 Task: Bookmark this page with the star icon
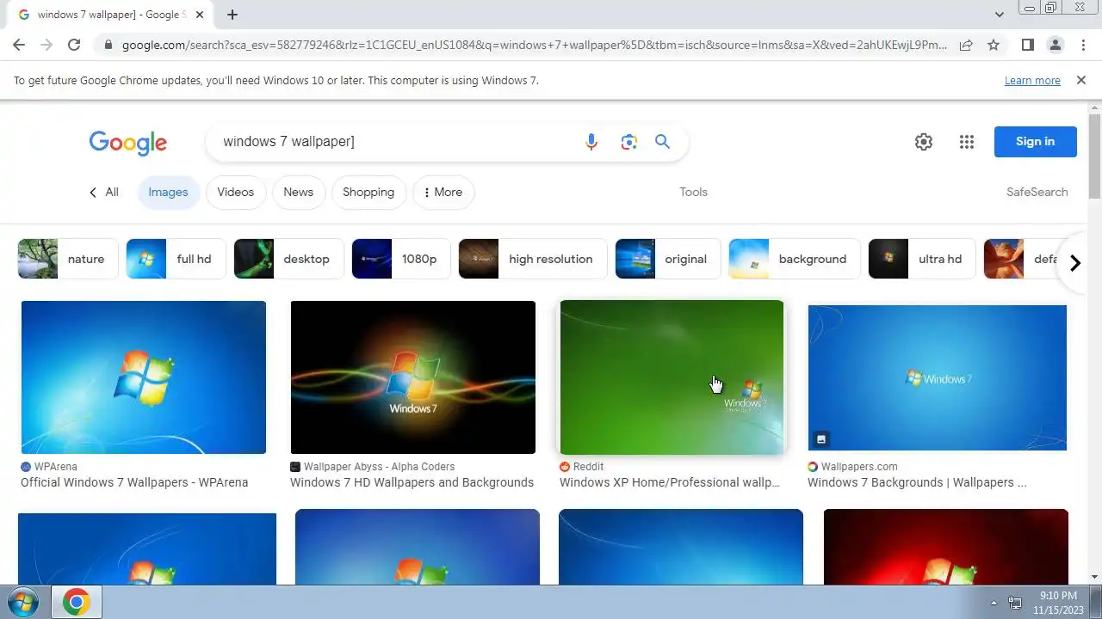(994, 45)
